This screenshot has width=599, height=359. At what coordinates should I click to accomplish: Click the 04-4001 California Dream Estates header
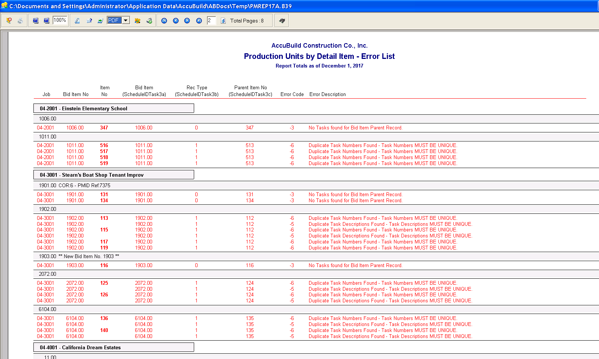tap(113, 347)
